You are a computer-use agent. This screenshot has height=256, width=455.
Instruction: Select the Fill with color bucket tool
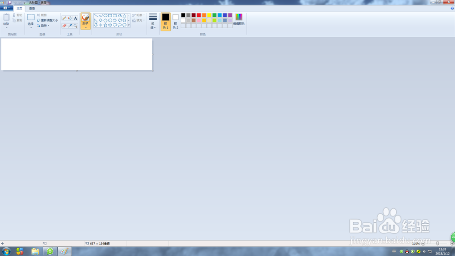click(70, 18)
